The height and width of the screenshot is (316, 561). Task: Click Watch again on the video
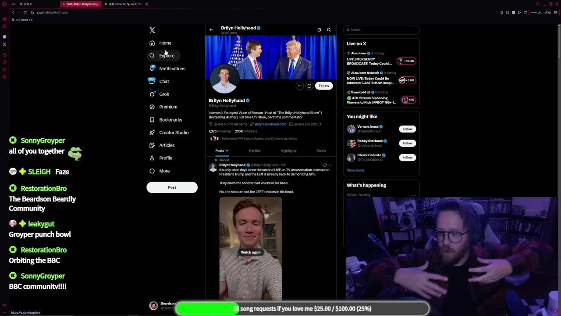coord(251,252)
